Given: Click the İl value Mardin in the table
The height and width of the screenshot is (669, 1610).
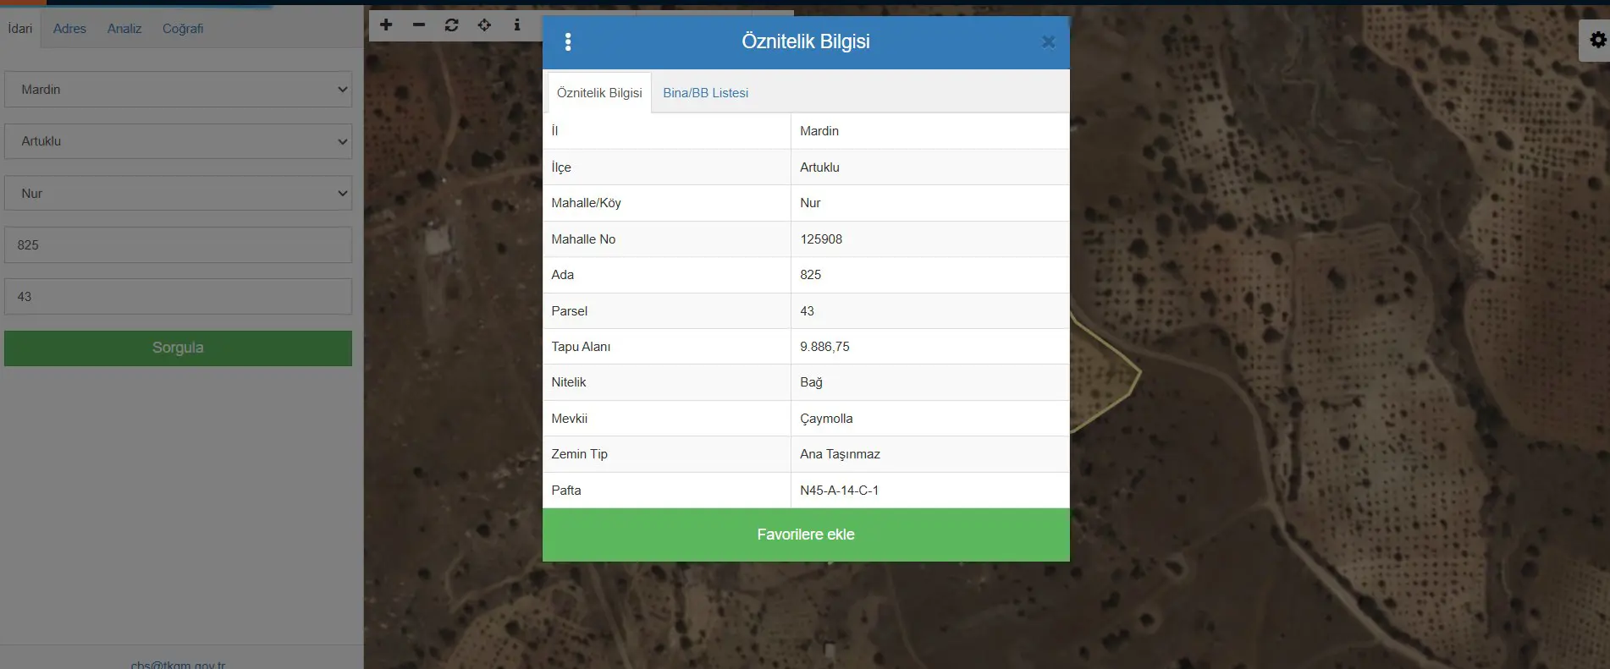Looking at the screenshot, I should (819, 131).
